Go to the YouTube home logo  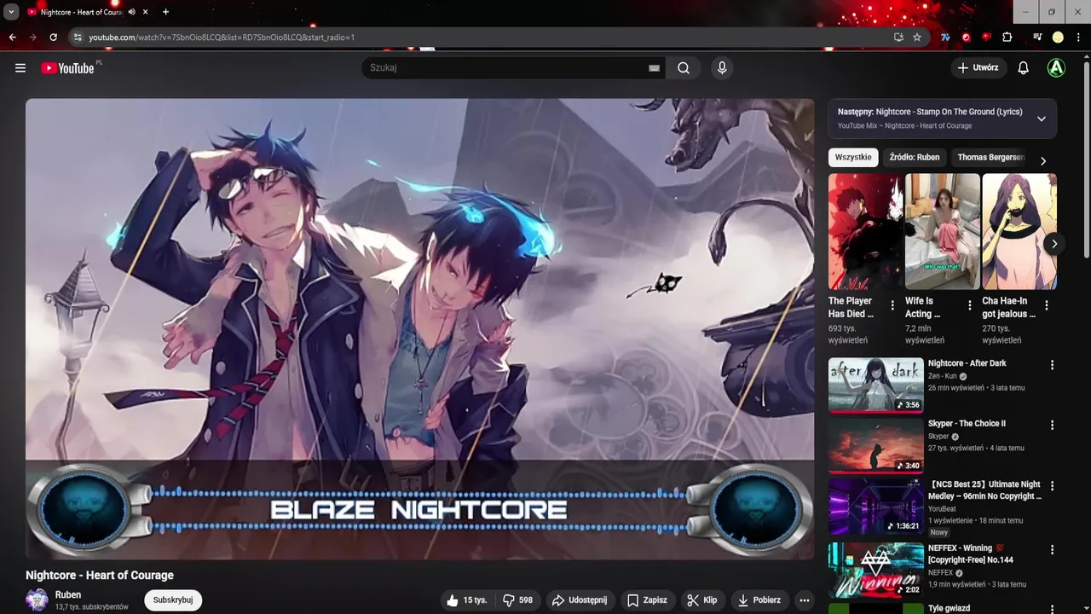[67, 68]
